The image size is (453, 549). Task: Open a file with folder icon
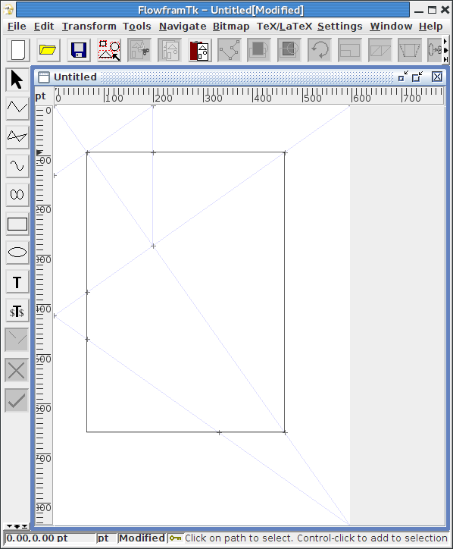[x=48, y=50]
